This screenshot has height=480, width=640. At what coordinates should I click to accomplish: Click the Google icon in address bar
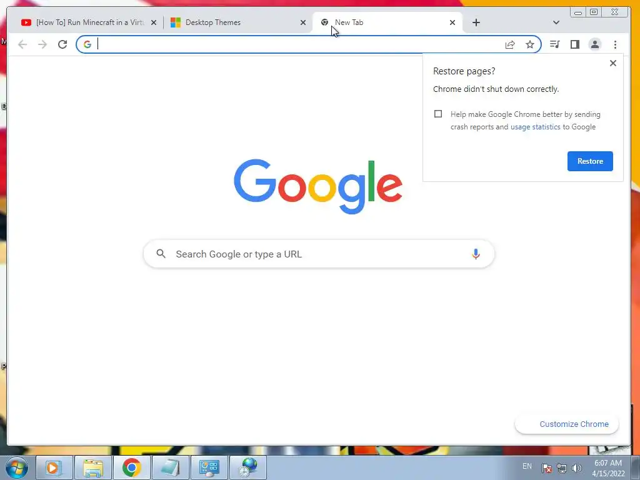point(87,44)
